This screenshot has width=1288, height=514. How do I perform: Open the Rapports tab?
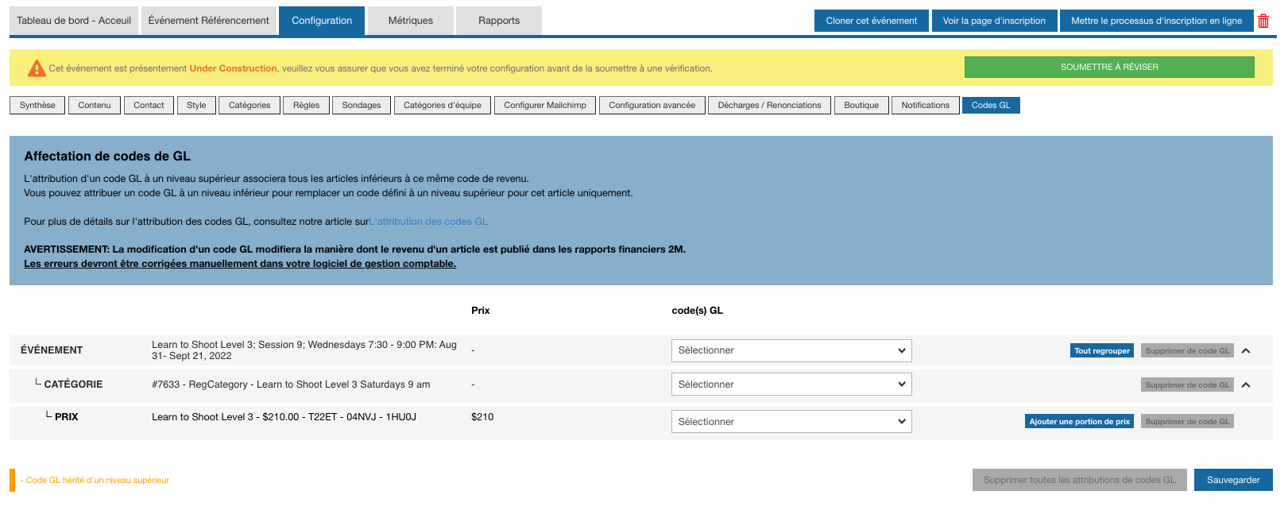498,21
